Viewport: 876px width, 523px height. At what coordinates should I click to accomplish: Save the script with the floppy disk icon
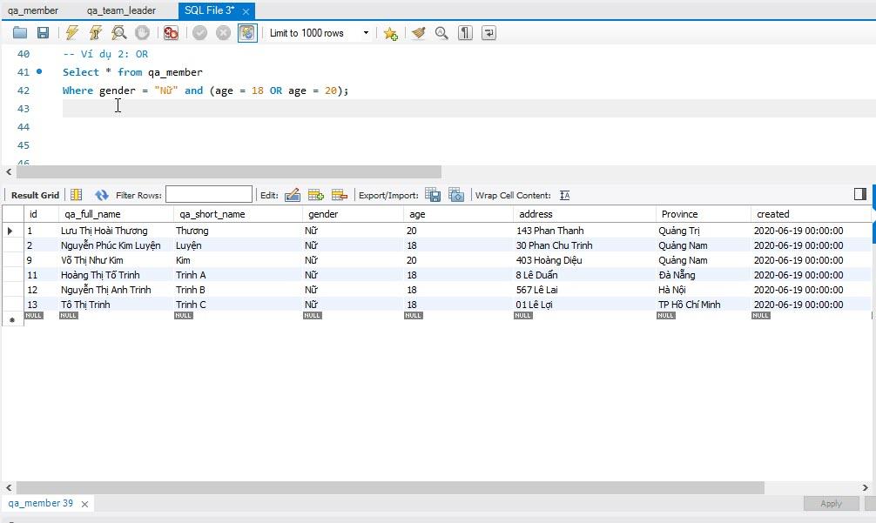(43, 33)
